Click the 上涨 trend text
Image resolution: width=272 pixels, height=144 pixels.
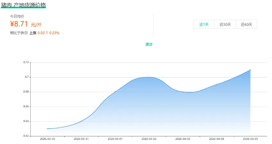[x=33, y=33]
